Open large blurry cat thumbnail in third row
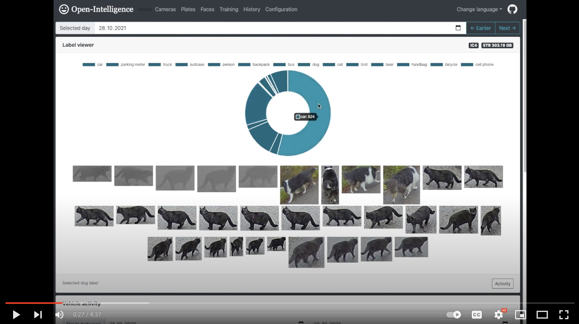 (x=306, y=253)
